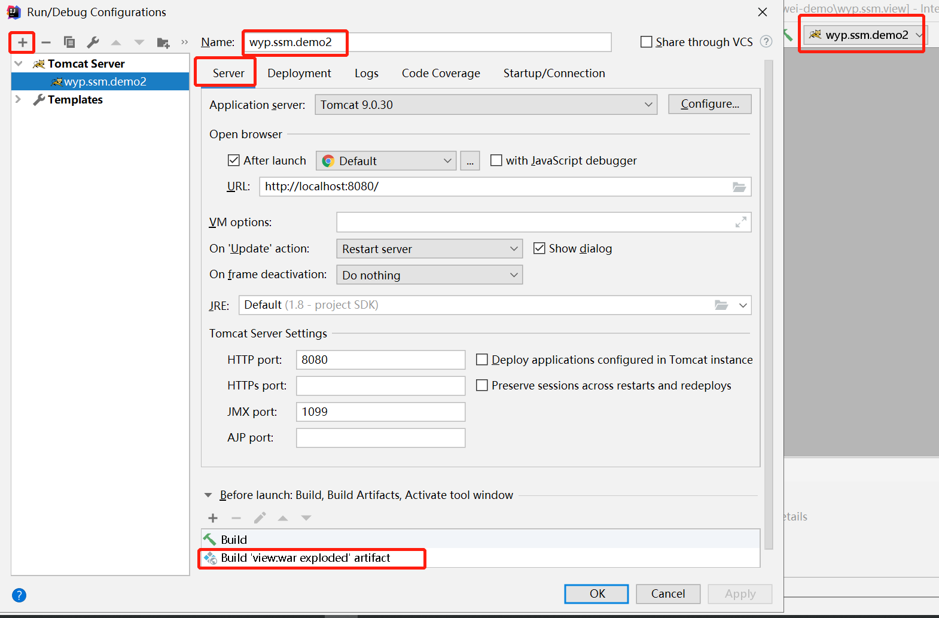Browse for JRE using the folder icon
Image resolution: width=939 pixels, height=618 pixels.
coord(721,305)
